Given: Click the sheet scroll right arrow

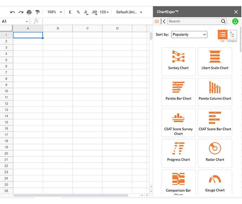Looking at the screenshot, I should click(147, 195).
